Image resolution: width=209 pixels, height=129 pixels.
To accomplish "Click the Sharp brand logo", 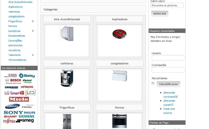I will (x=10, y=117).
